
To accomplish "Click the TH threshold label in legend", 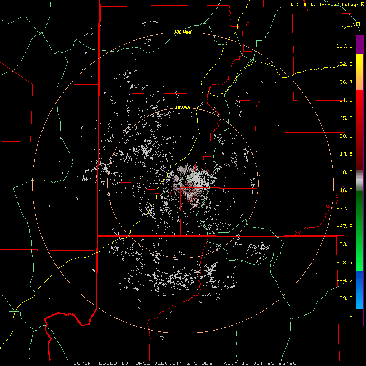I will [349, 317].
